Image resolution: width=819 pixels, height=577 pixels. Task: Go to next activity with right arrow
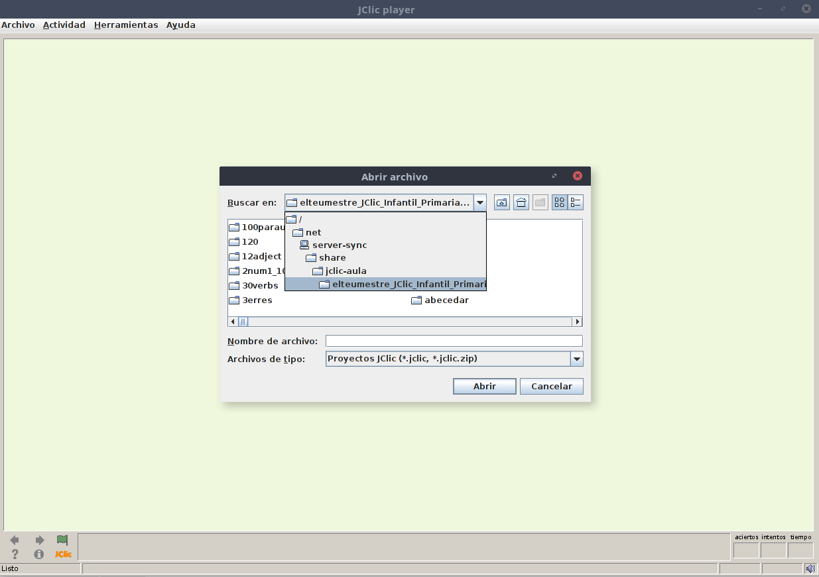[x=39, y=540]
